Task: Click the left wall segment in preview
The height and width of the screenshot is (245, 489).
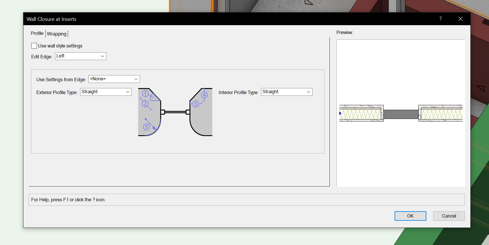Action: (361, 114)
